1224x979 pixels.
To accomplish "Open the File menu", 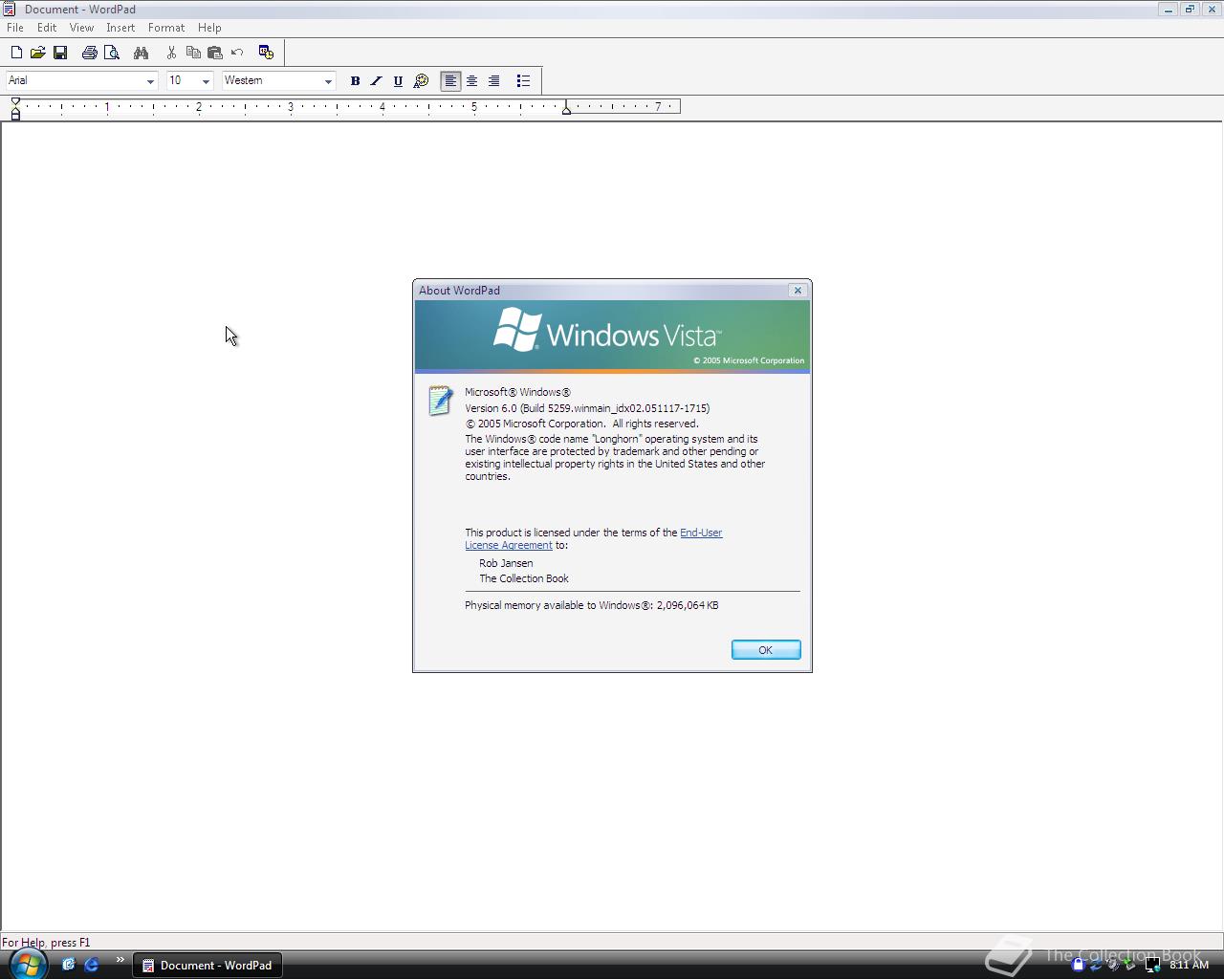I will (15, 28).
